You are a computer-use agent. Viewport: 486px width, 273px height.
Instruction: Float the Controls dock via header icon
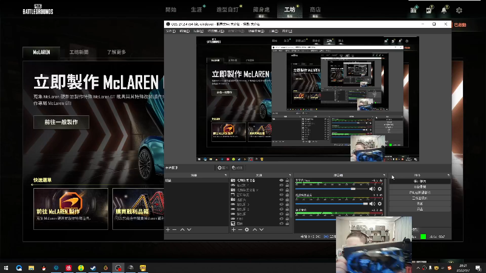point(448,175)
